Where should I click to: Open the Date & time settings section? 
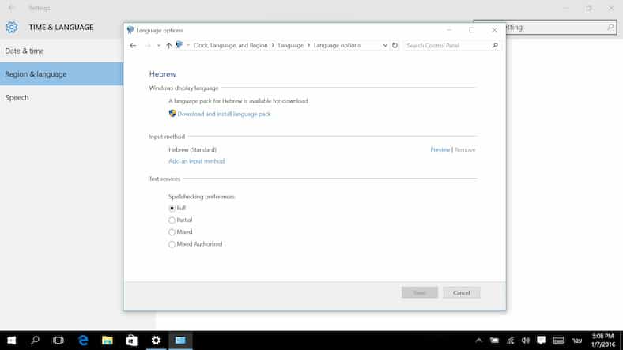25,51
